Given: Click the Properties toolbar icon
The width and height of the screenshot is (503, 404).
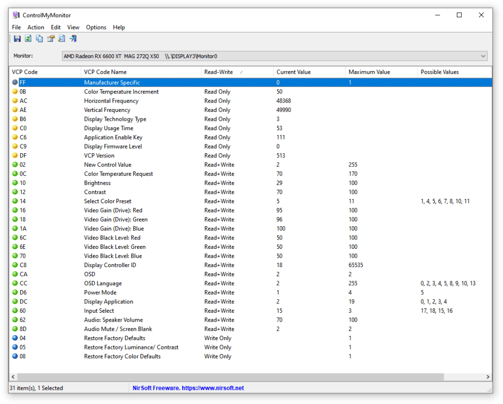Looking at the screenshot, I should click(x=51, y=39).
